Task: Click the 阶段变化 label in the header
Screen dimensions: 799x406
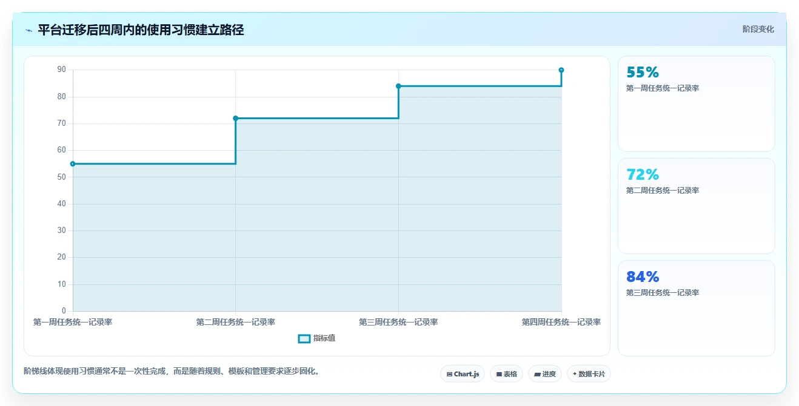Action: pyautogui.click(x=758, y=29)
